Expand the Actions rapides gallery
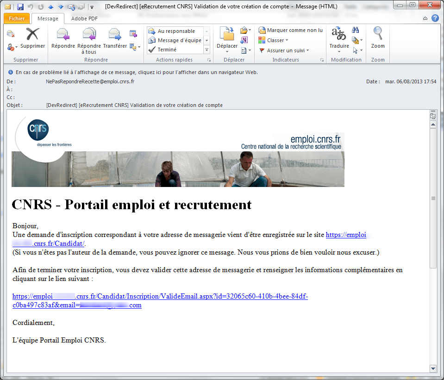 (x=206, y=50)
